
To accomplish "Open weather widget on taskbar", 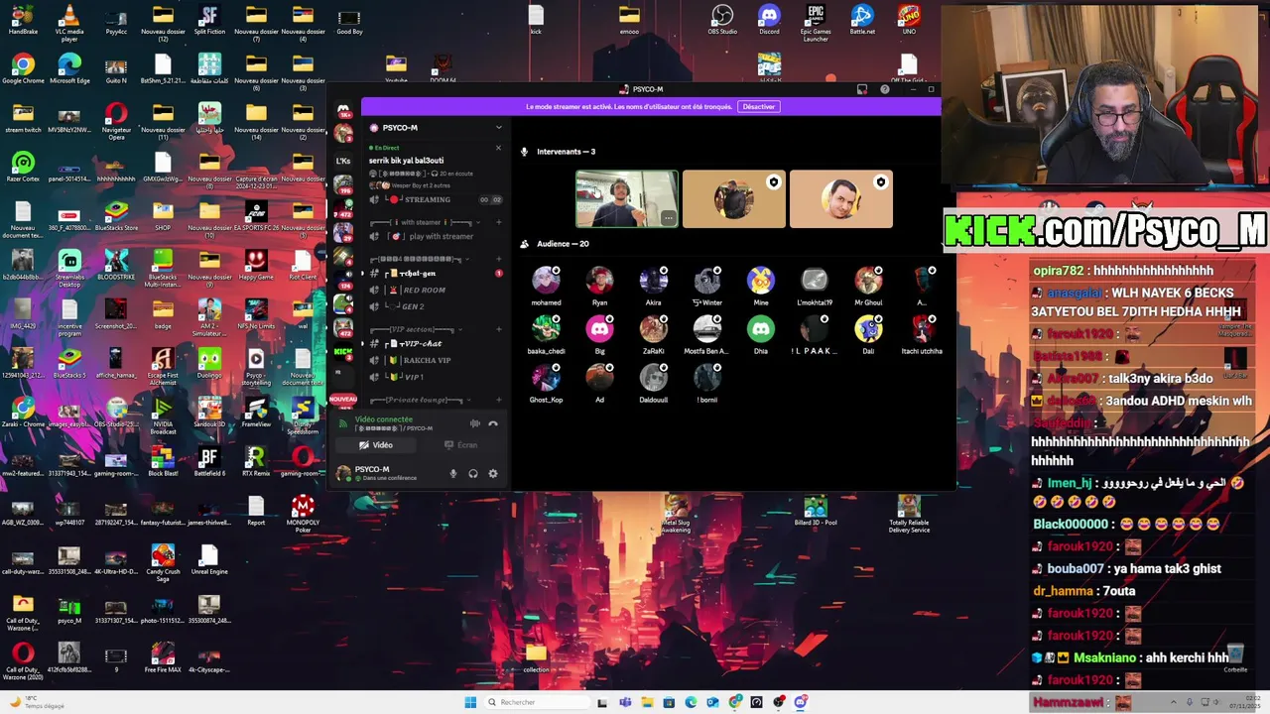I will click(38, 702).
